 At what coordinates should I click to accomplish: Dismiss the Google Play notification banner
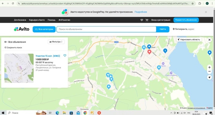[x=206, y=12]
